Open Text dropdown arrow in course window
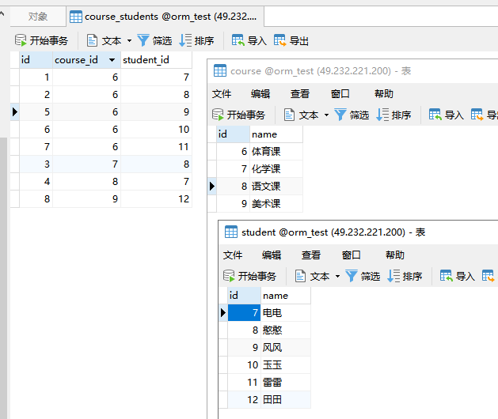Image resolution: width=498 pixels, height=419 pixels. pyautogui.click(x=326, y=115)
